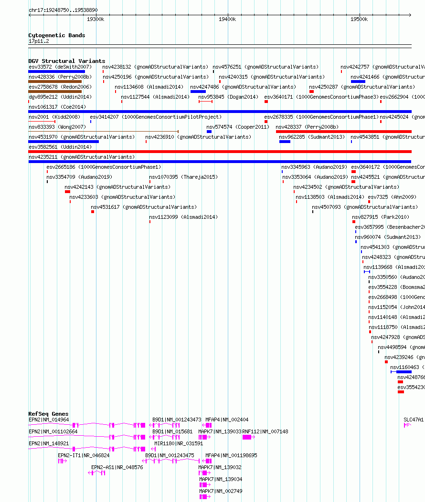The height and width of the screenshot is (502, 425).
Task: Select nsv4239246 variant label
Action: coord(405,357)
